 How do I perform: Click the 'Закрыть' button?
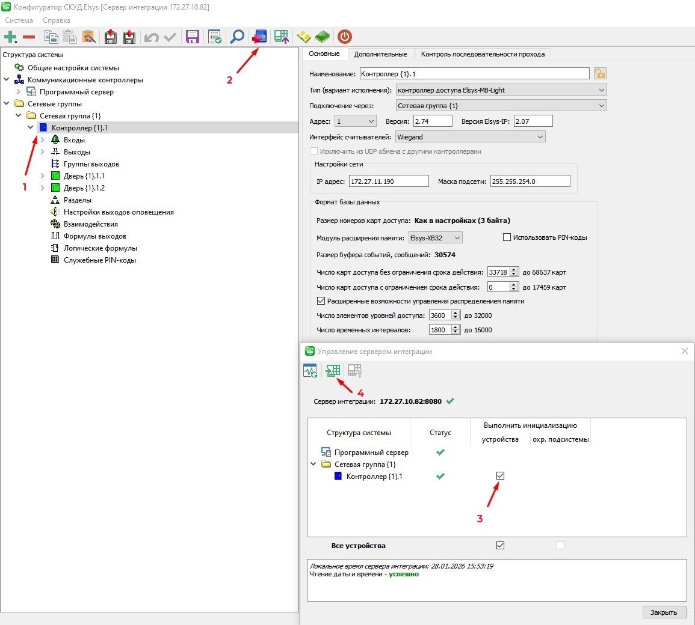(x=664, y=612)
